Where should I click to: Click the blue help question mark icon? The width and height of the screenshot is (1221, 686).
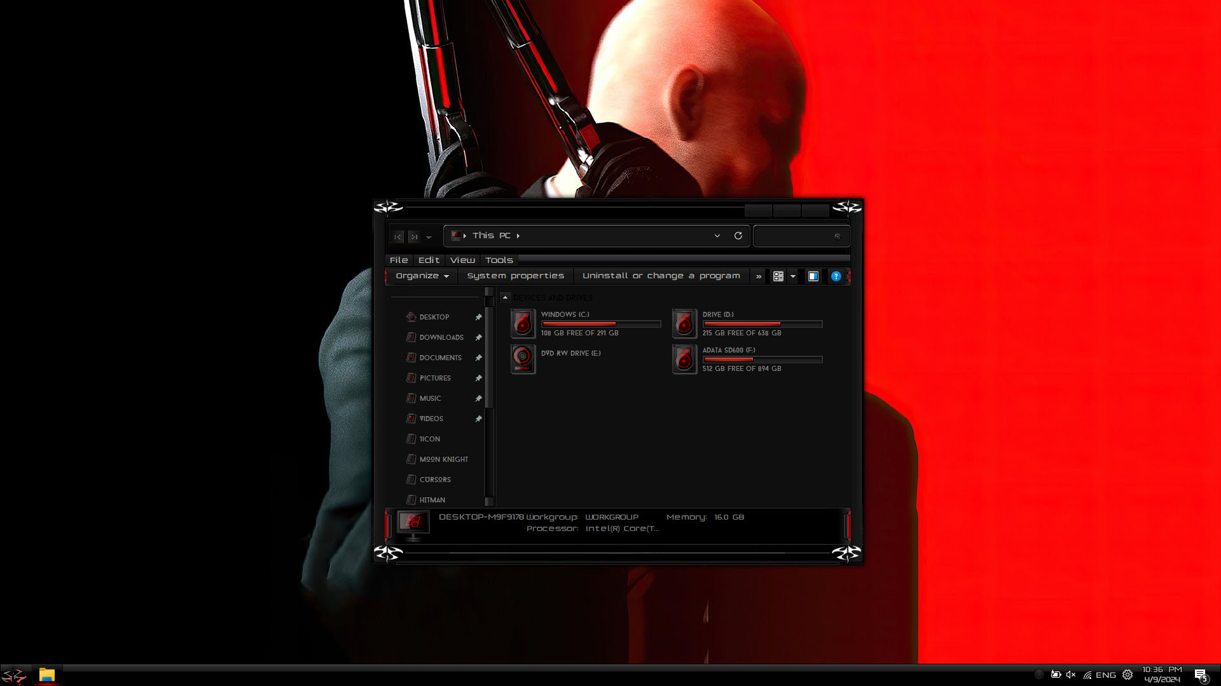point(836,276)
